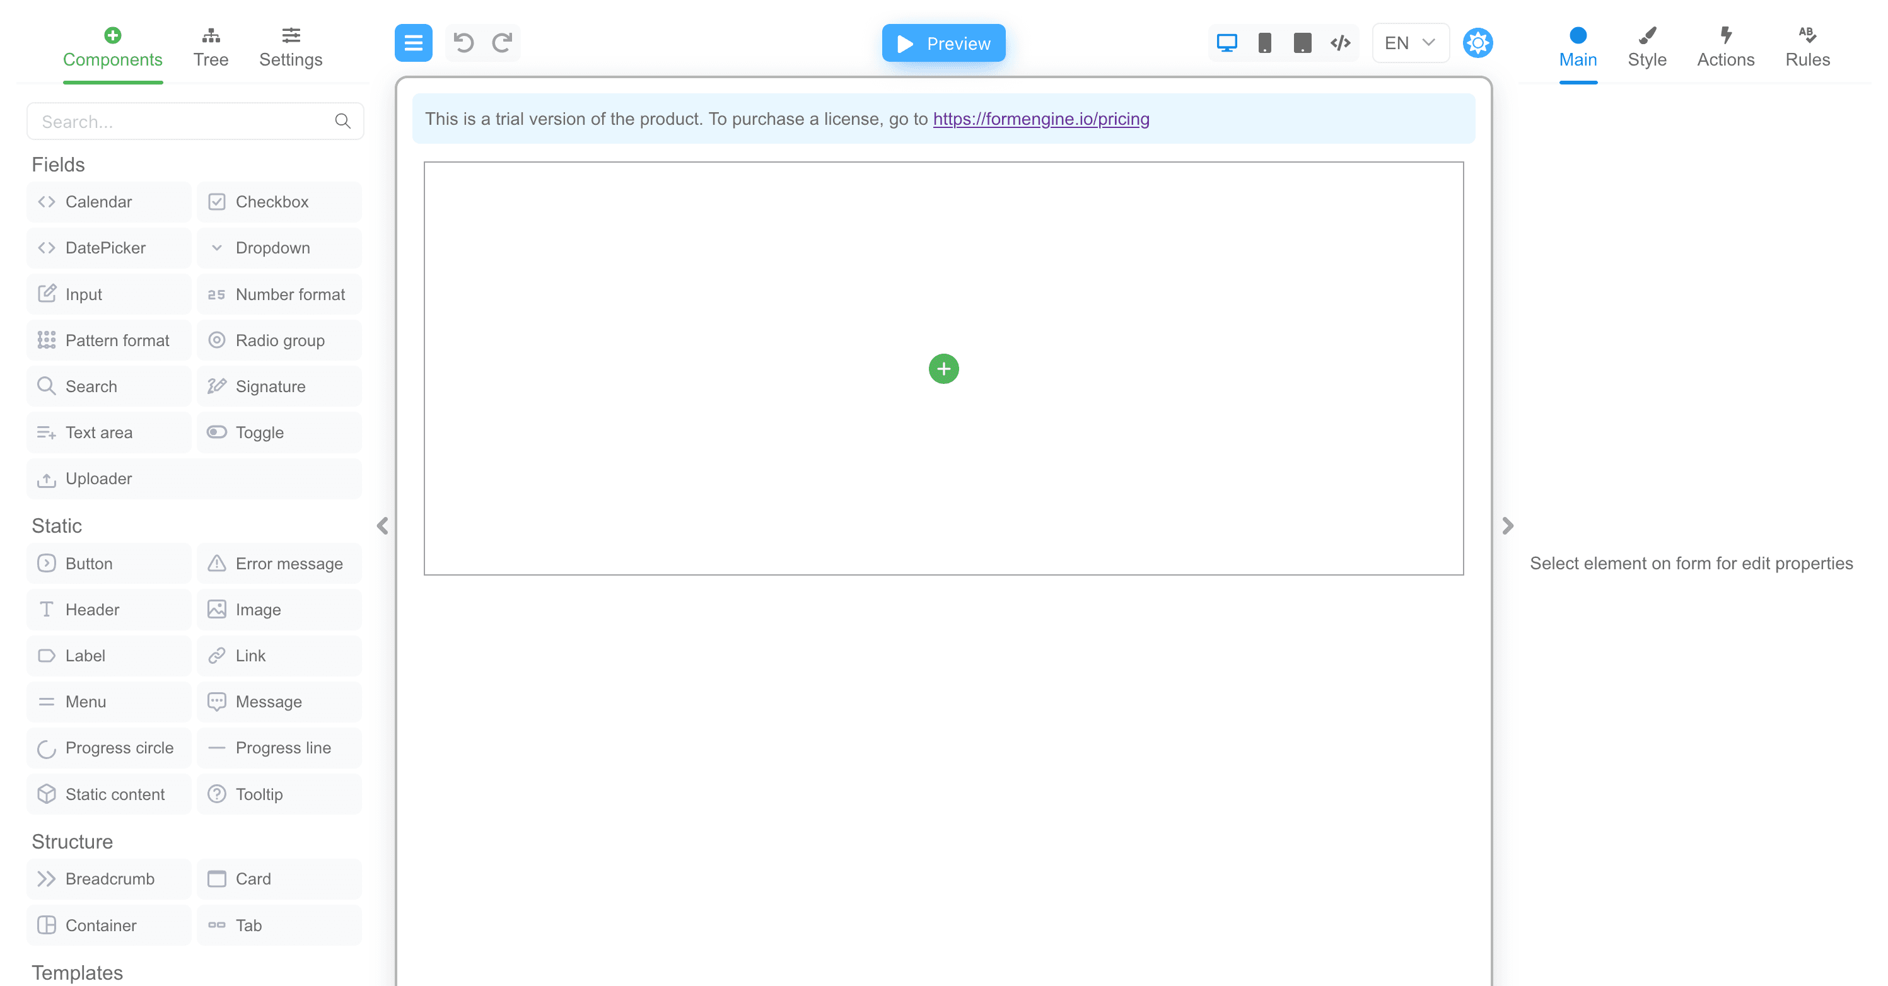The height and width of the screenshot is (986, 1888).
Task: Select the Checkbox component
Action: [x=279, y=202]
